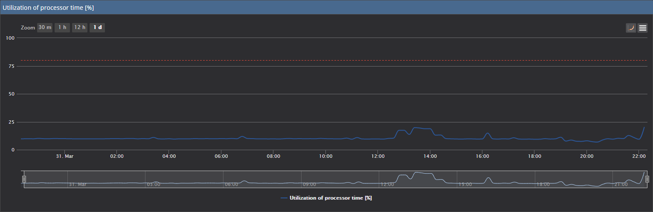Click the 50 y-axis label
The height and width of the screenshot is (212, 653).
pyautogui.click(x=12, y=94)
